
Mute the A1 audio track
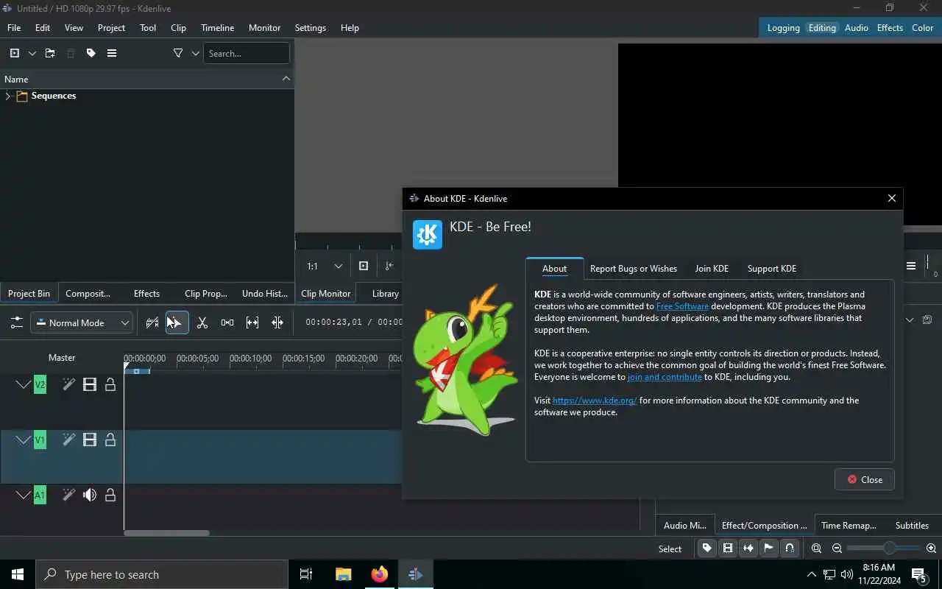(x=90, y=495)
